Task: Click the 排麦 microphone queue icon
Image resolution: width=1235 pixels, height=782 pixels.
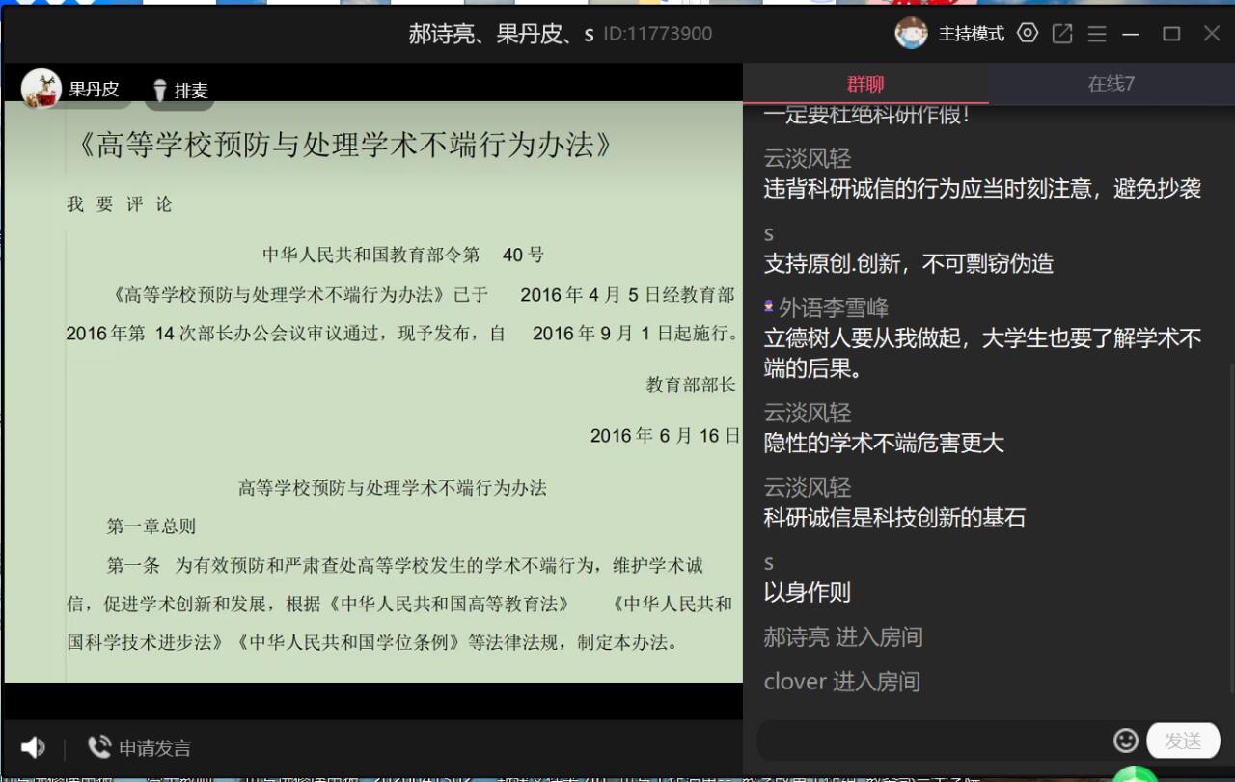Action: point(160,91)
